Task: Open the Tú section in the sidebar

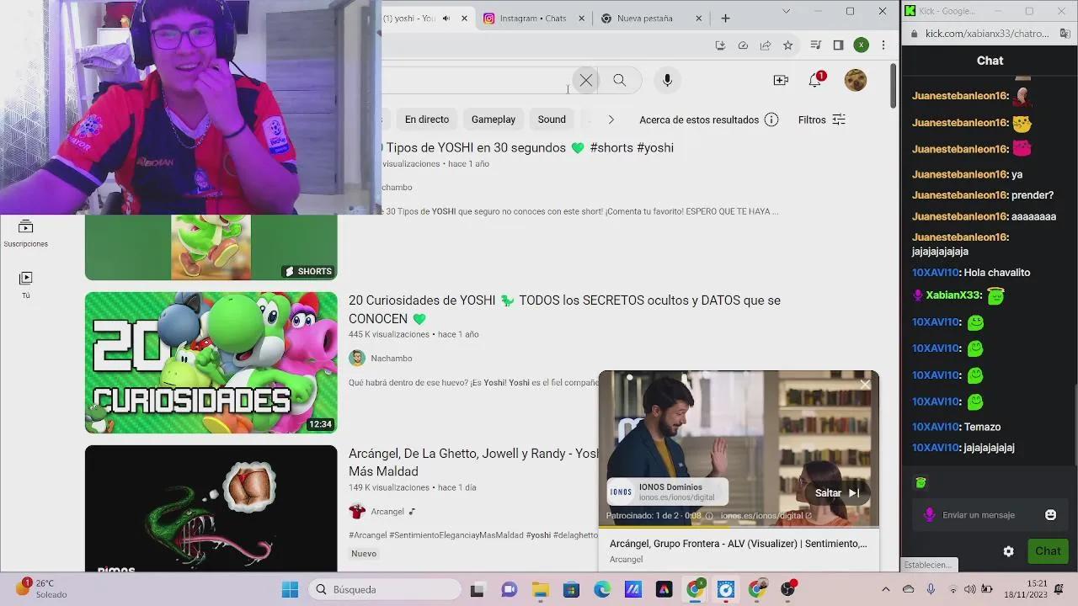Action: click(25, 284)
